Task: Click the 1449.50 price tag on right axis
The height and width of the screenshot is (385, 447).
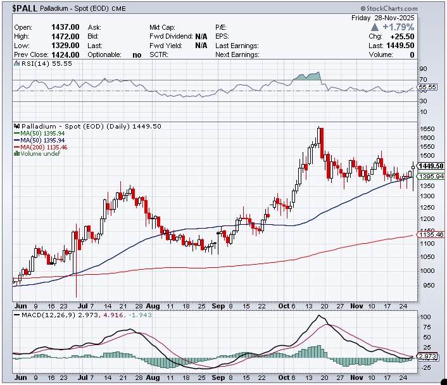Action: click(431, 166)
